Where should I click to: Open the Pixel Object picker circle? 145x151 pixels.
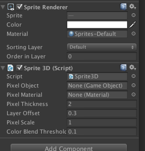(x=133, y=85)
